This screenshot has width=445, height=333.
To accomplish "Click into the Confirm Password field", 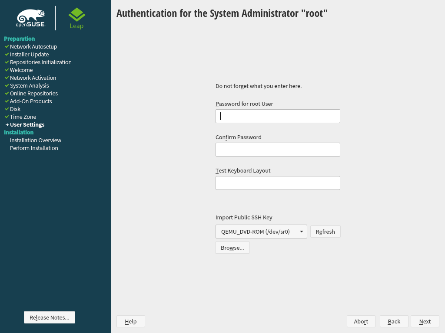I will click(278, 150).
